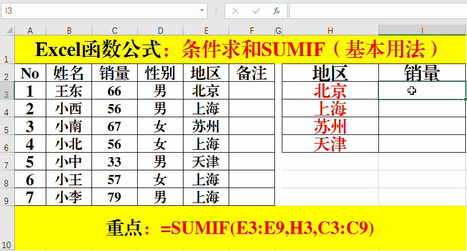This screenshot has width=467, height=251.
Task: Select empty sales cell beside red '上海'
Action: point(422,109)
